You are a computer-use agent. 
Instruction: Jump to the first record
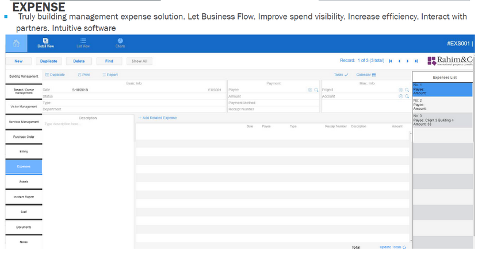click(391, 61)
